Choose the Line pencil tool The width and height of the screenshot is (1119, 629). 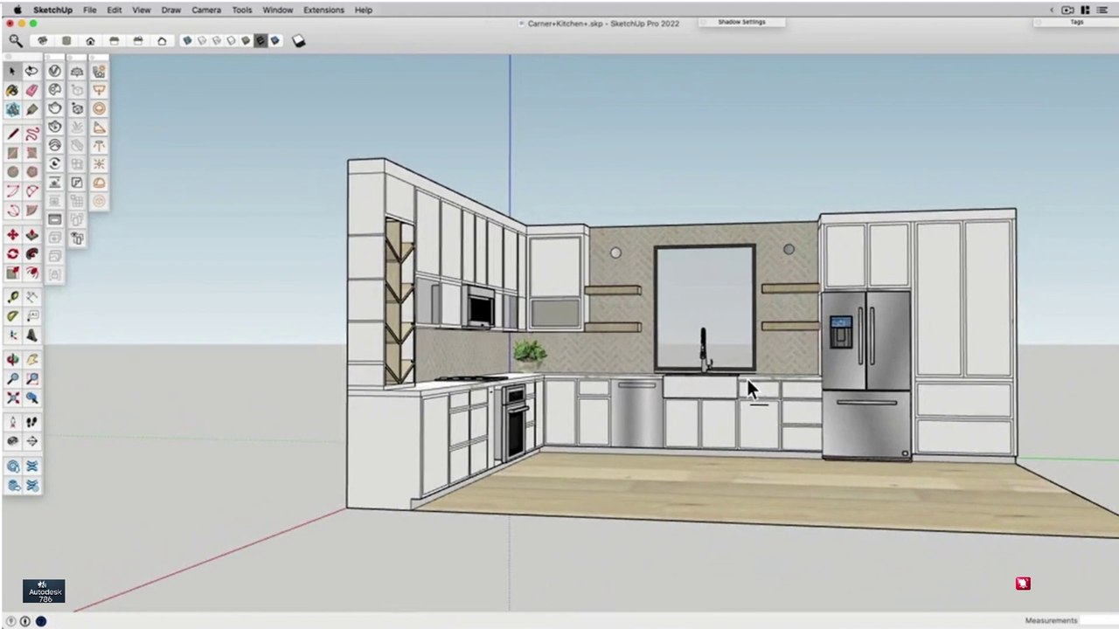point(12,134)
